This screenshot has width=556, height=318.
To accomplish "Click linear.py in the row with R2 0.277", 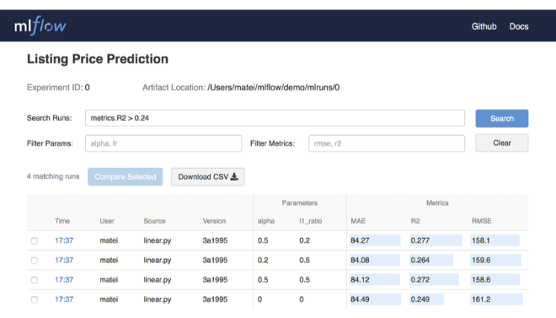I will coord(157,240).
